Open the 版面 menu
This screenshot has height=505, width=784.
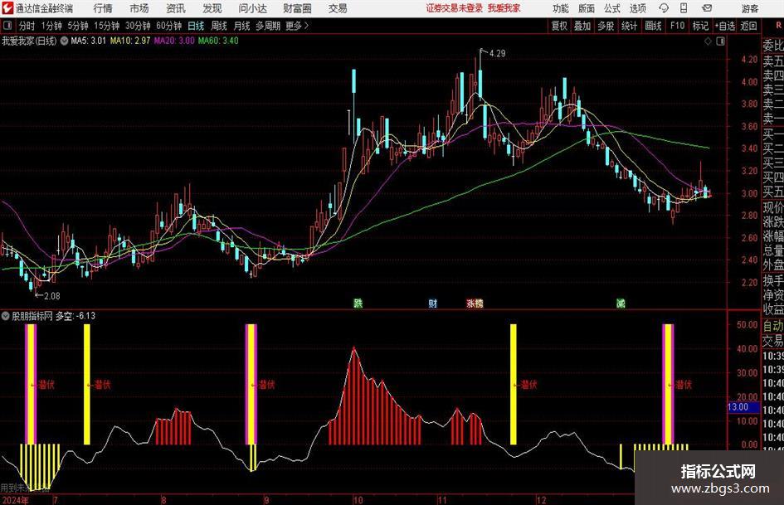(587, 8)
